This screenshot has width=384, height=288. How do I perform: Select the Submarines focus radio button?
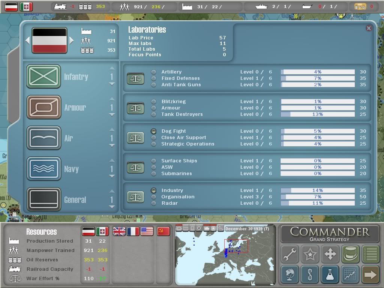pos(153,174)
